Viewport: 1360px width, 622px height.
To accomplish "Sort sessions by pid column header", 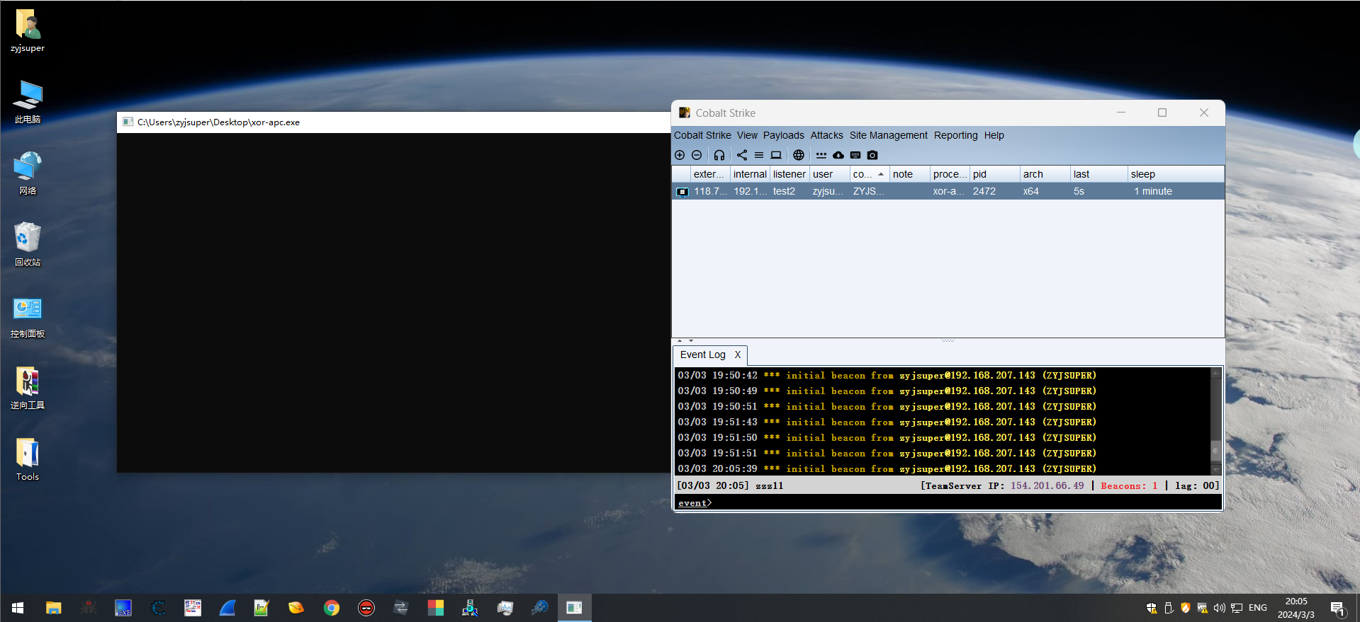I will pos(994,174).
